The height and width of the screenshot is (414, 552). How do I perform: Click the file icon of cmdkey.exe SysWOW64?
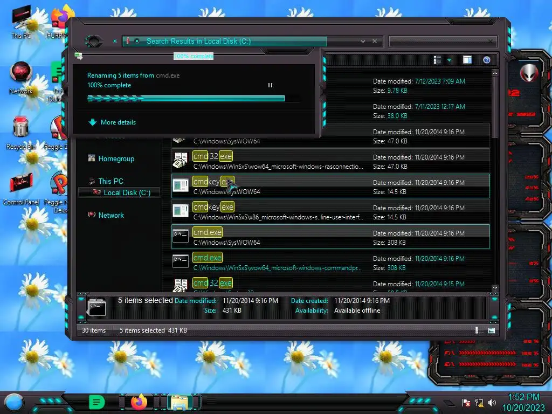(181, 185)
